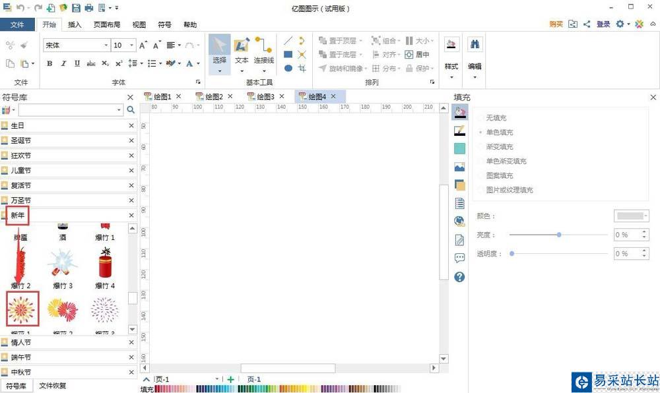
Task: Close the drawing 3 tab
Action: (x=282, y=96)
